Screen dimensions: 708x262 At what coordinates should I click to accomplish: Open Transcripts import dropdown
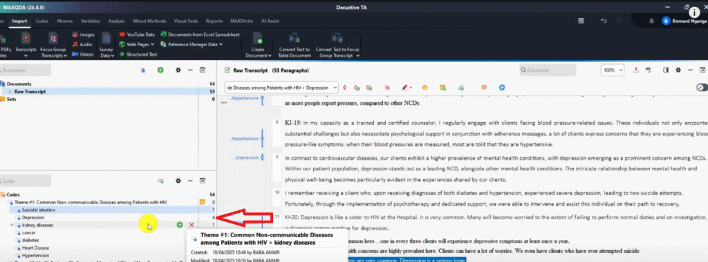click(x=26, y=45)
